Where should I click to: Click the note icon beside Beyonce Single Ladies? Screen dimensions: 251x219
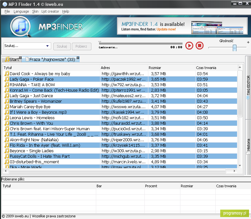7,151
